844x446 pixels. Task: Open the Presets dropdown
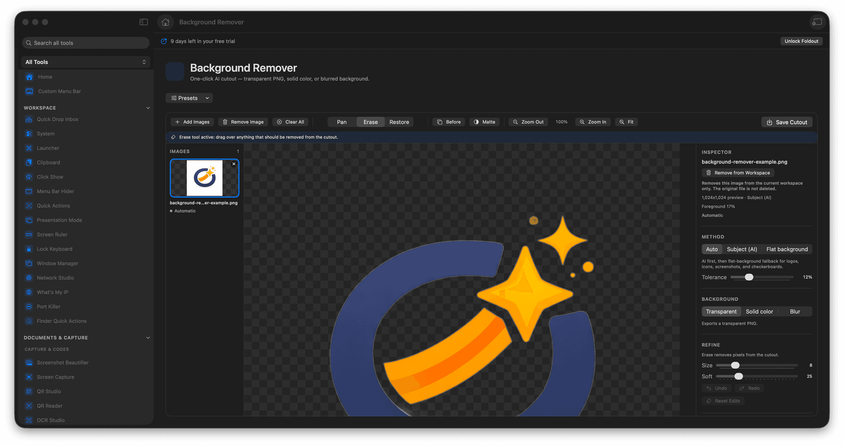[189, 98]
